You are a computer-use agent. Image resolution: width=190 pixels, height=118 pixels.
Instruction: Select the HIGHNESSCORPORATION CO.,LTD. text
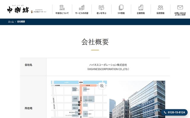pyautogui.click(x=108, y=69)
